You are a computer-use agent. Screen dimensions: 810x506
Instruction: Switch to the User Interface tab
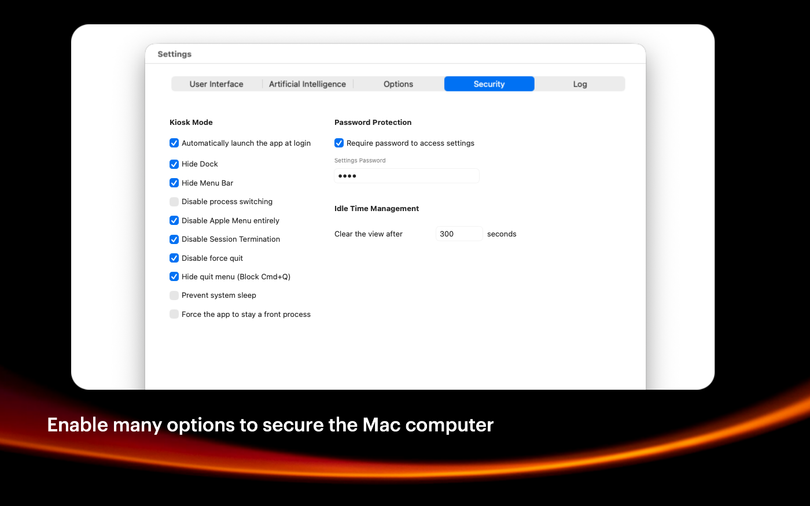point(216,84)
